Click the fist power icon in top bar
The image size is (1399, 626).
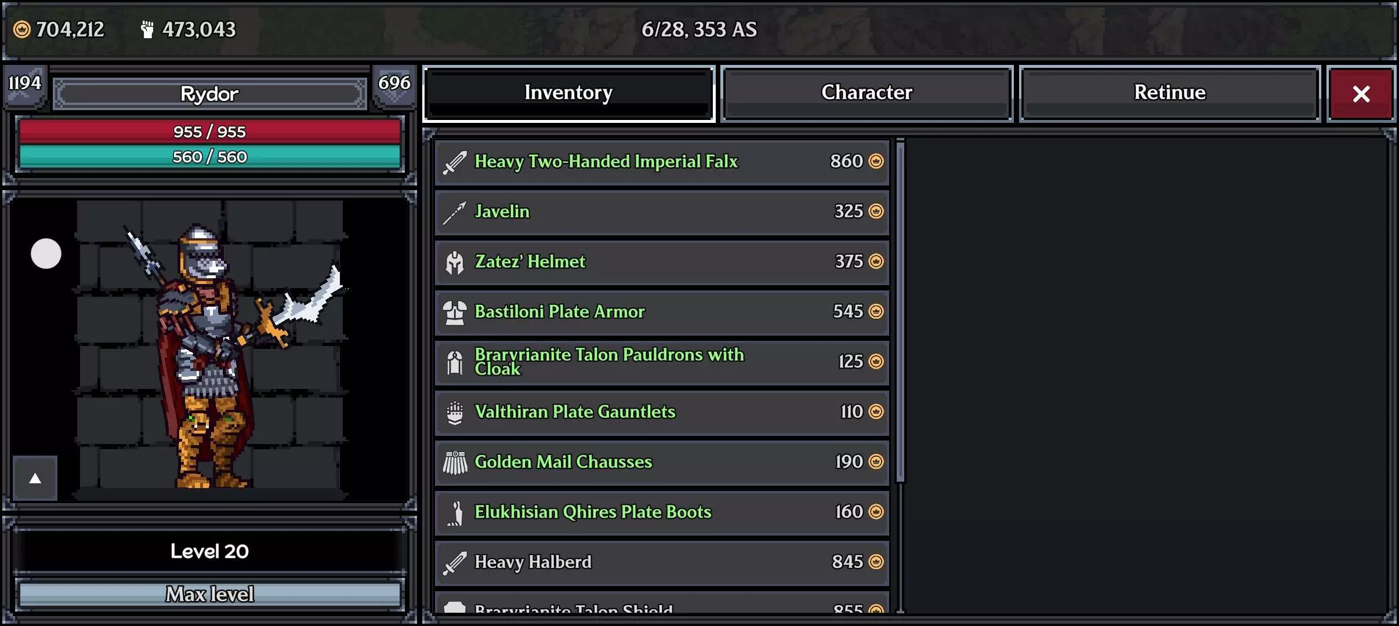click(x=147, y=30)
